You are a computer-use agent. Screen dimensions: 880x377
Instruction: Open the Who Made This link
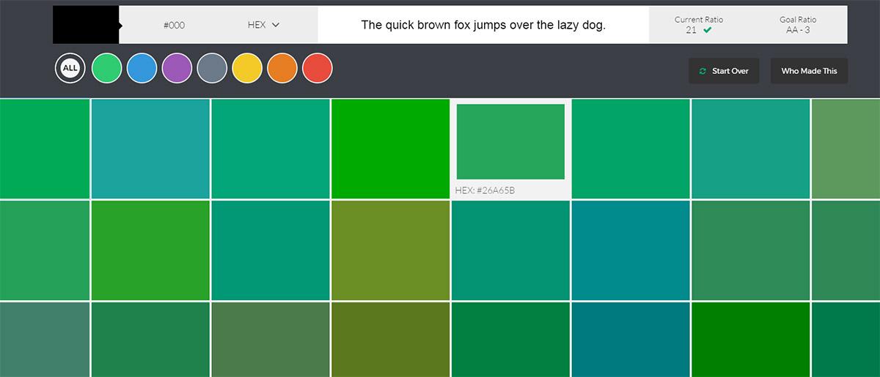809,71
